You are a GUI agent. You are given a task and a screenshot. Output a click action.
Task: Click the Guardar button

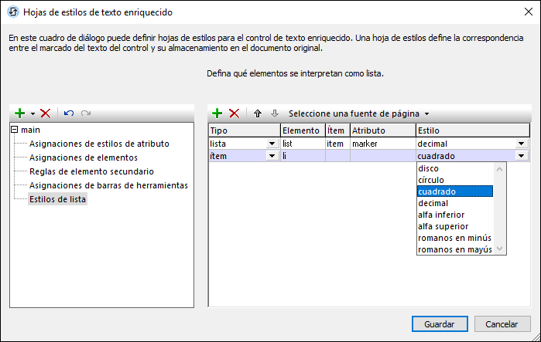point(439,323)
